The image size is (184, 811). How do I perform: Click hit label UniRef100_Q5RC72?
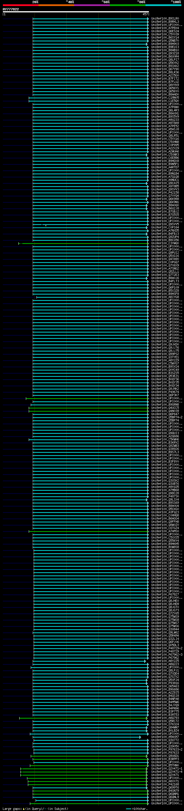[x=165, y=721]
